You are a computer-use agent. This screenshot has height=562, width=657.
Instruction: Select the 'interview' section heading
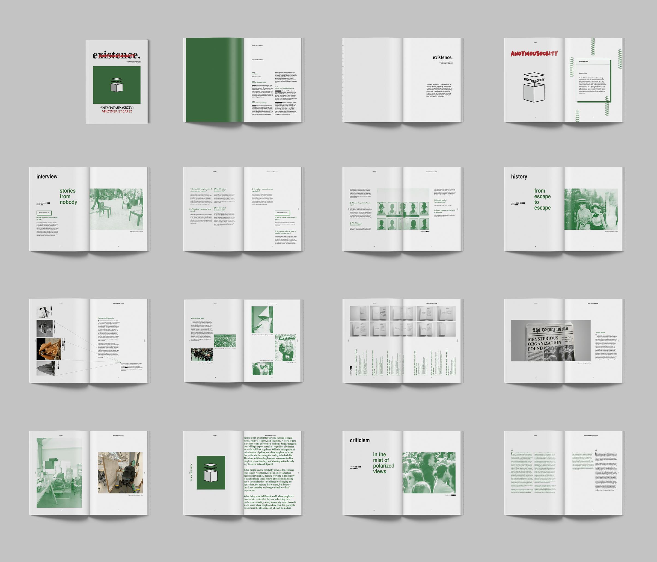click(47, 177)
